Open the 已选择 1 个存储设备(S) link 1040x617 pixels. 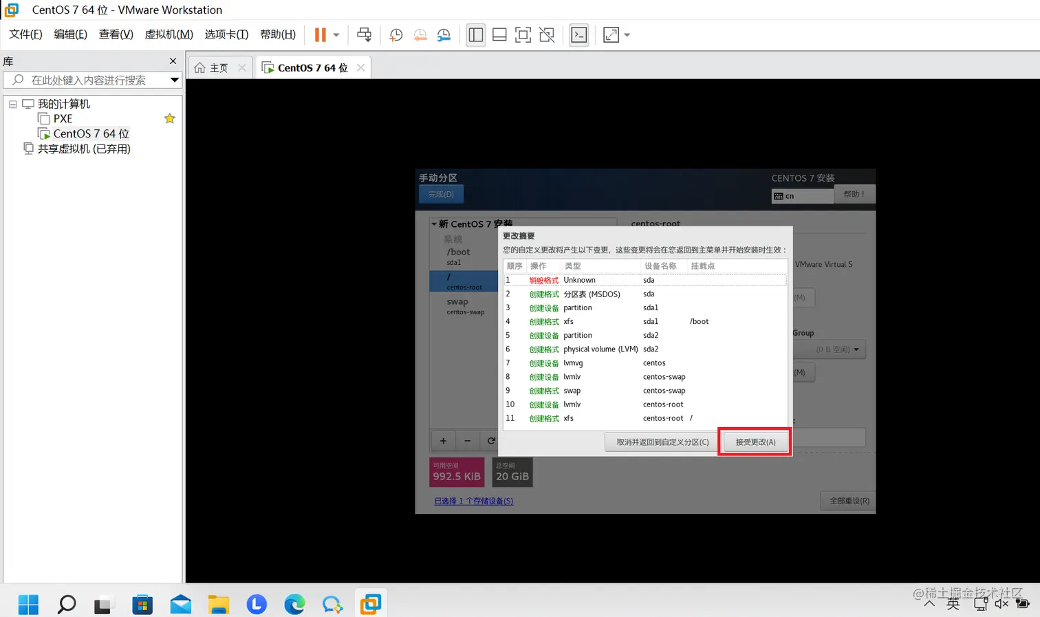pos(473,501)
